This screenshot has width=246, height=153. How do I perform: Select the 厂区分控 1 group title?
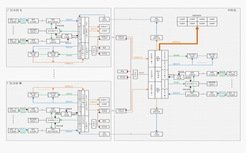click(15, 10)
